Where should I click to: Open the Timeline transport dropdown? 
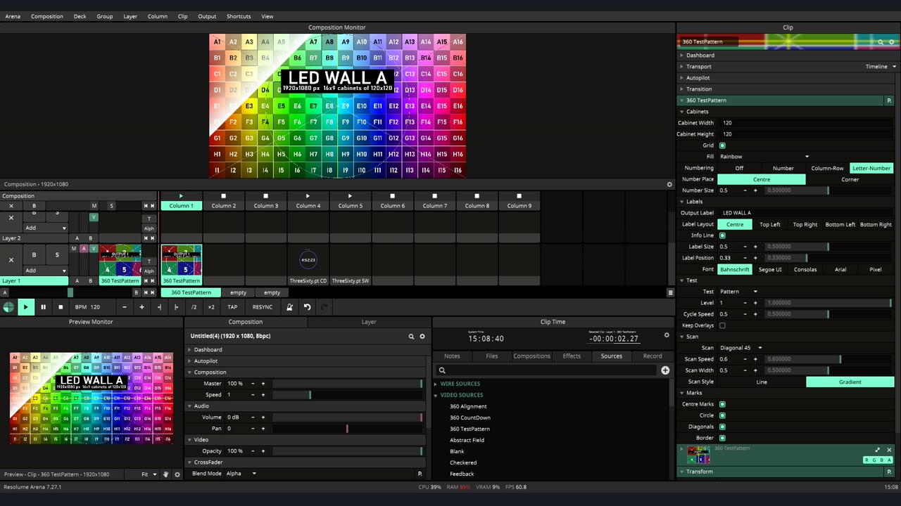(x=881, y=67)
